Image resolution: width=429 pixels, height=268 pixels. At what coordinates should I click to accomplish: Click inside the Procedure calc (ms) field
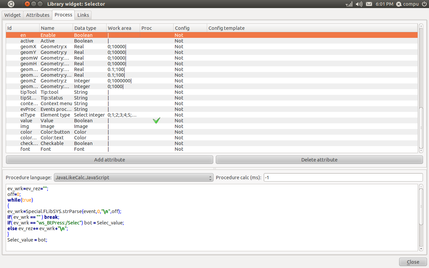pyautogui.click(x=343, y=178)
